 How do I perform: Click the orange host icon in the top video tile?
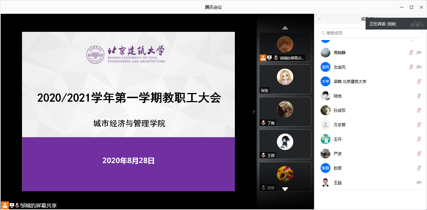(263, 58)
